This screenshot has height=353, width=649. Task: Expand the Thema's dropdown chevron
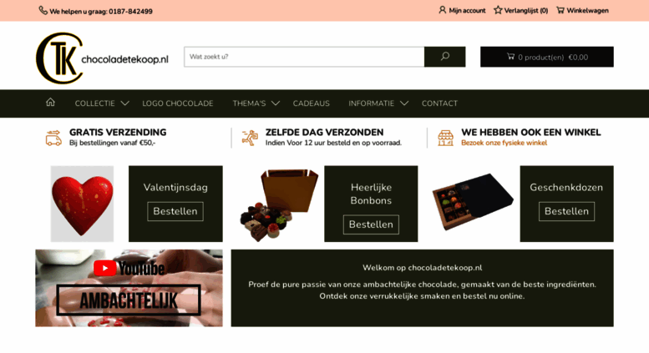276,103
